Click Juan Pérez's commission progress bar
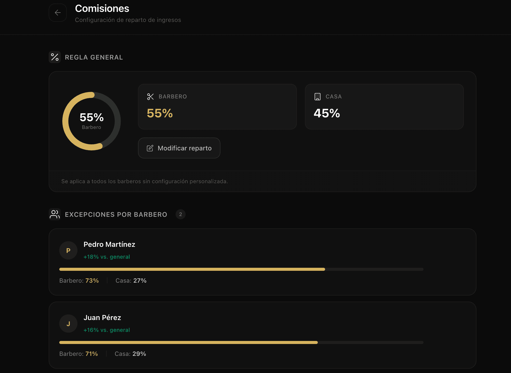The height and width of the screenshot is (373, 511). click(241, 342)
